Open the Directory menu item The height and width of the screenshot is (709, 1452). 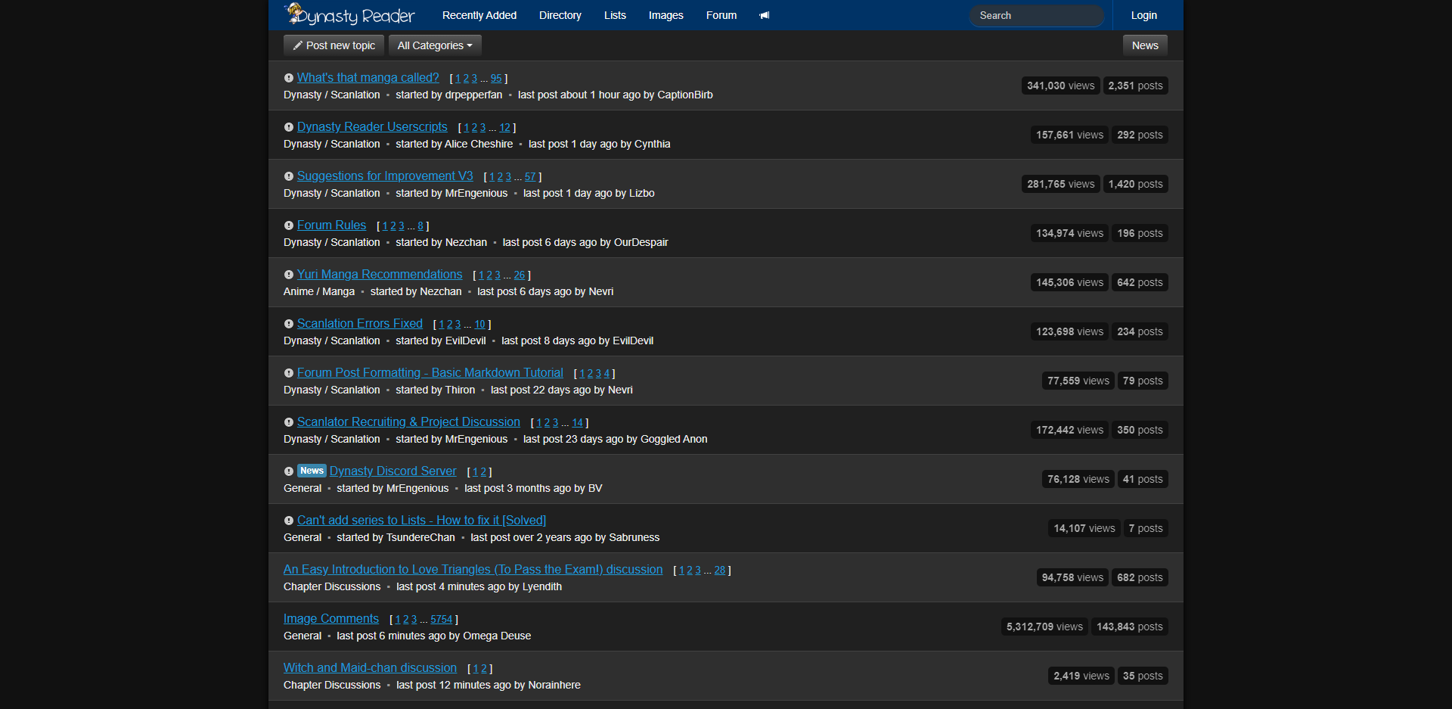[560, 15]
